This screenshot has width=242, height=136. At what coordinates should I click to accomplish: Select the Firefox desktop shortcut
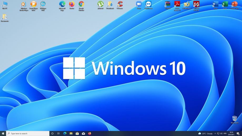coord(72,5)
